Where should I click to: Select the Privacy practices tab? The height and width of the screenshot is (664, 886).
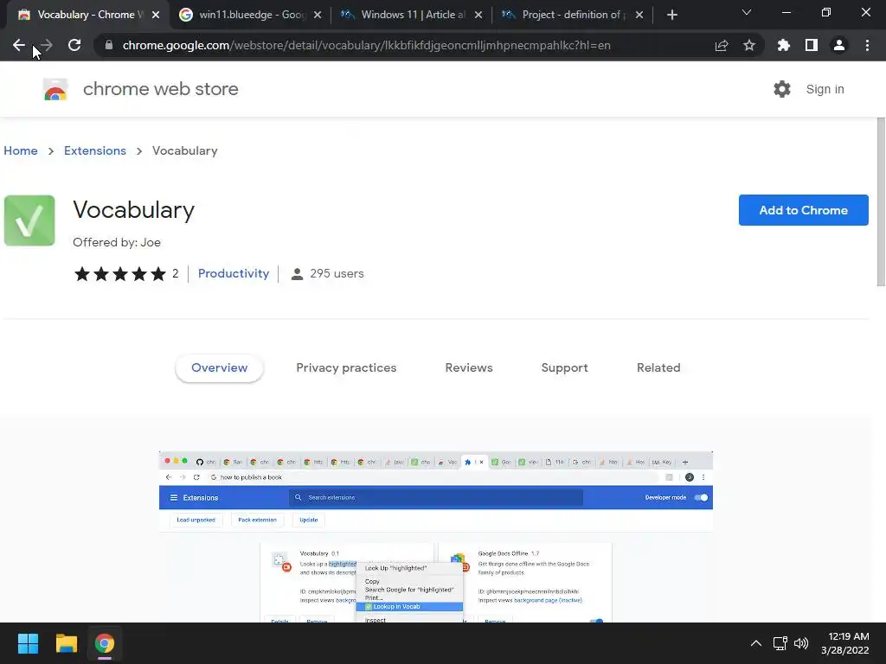point(346,367)
